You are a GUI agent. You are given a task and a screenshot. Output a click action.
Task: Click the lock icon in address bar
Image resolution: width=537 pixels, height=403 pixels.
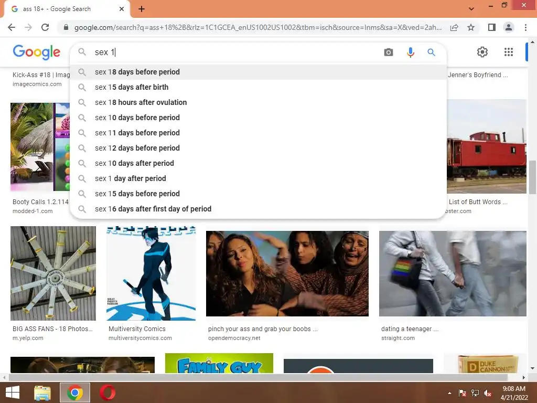66,27
